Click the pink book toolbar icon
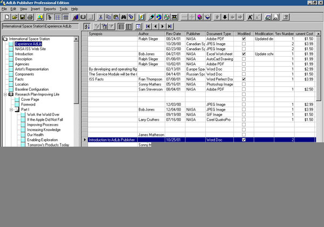The height and width of the screenshot is (227, 324). coord(200,17)
